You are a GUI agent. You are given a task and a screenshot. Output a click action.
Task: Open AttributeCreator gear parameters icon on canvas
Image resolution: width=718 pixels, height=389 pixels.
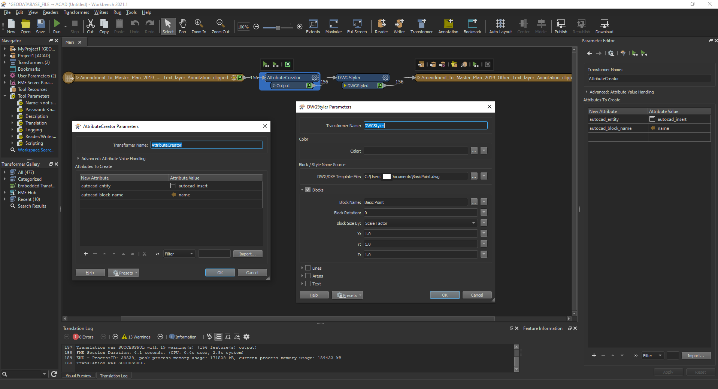click(x=315, y=77)
